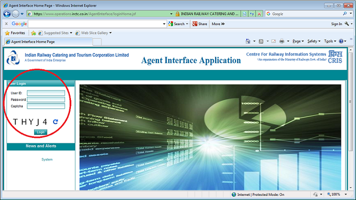This screenshot has height=200, width=356.
Task: Open a new blank tab
Action: coord(97,42)
